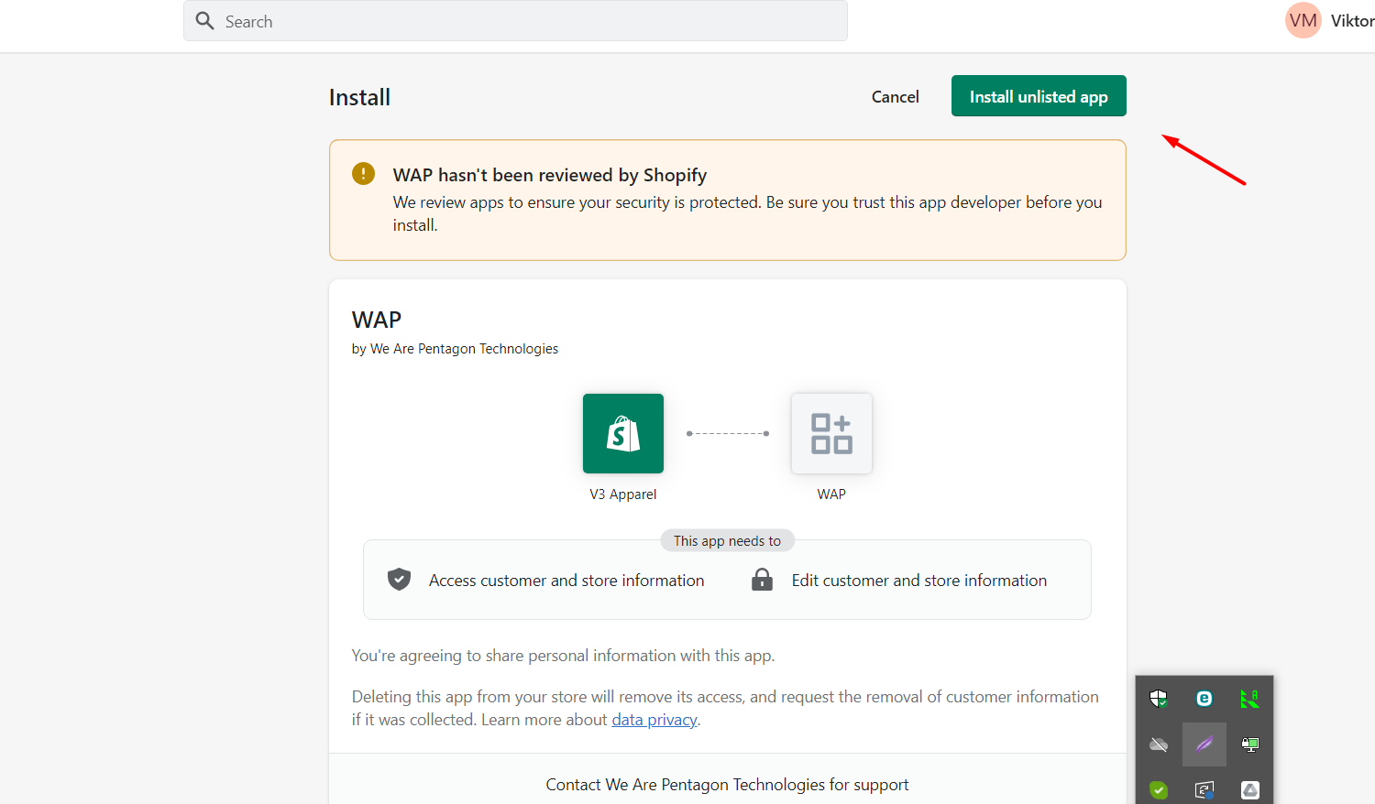
Task: Click the 'V3 Apparel' store label
Action: (x=623, y=494)
